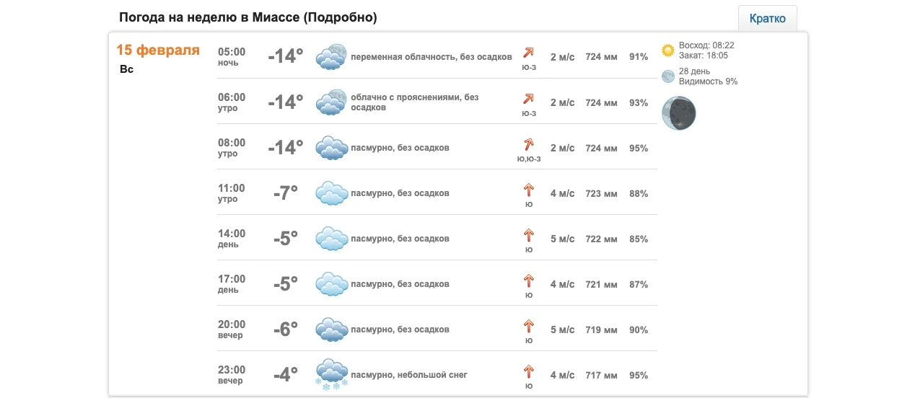Click the 06:00 cloudy weather icon

click(x=331, y=102)
